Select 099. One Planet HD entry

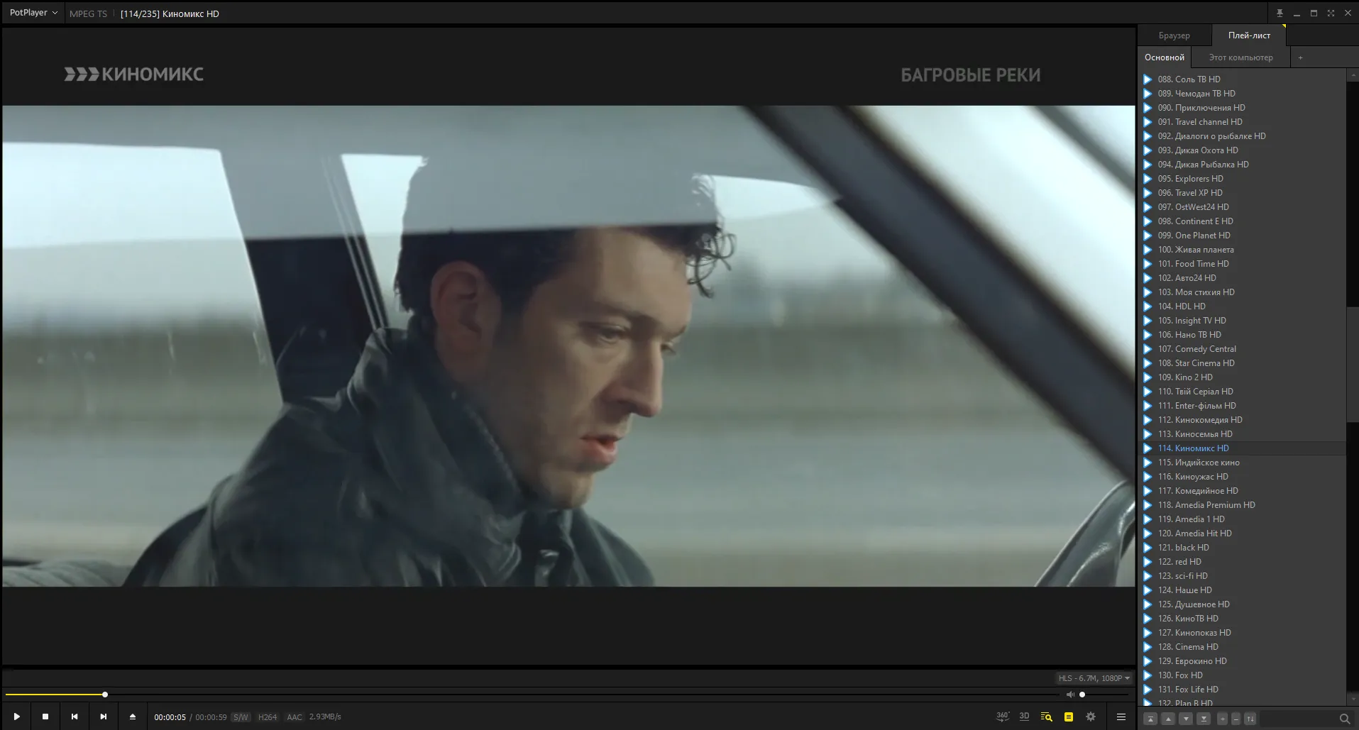(x=1242, y=236)
